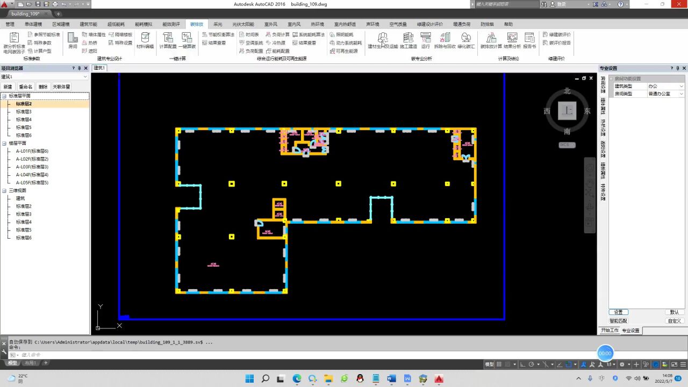688x387 pixels.
Task: Toggle polar tracking in the status bar
Action: click(x=532, y=364)
